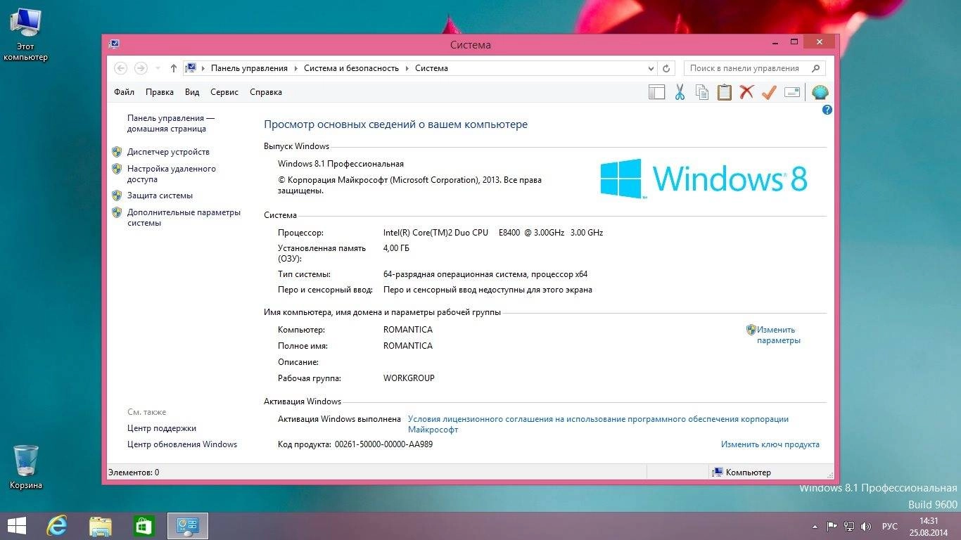Show hidden tray icons arrow

point(815,526)
